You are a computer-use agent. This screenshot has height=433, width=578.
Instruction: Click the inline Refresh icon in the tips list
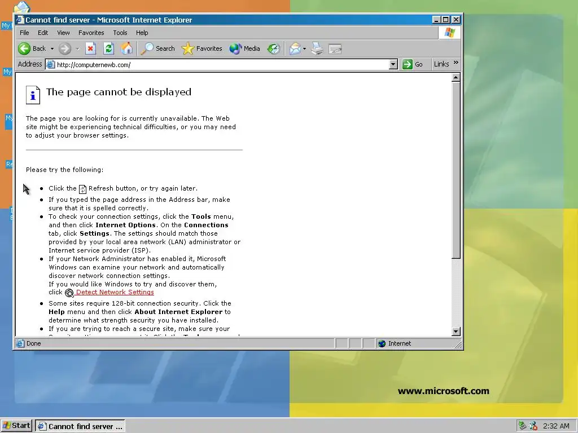point(82,189)
